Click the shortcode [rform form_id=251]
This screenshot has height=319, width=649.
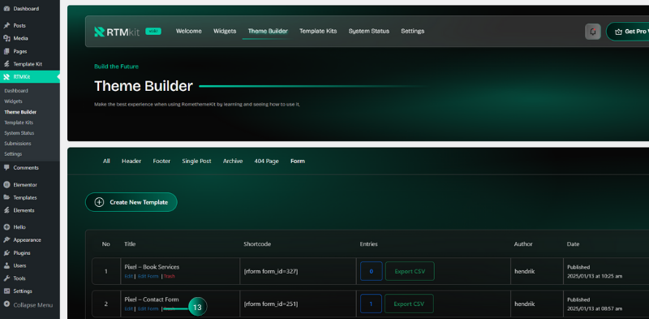pos(271,304)
